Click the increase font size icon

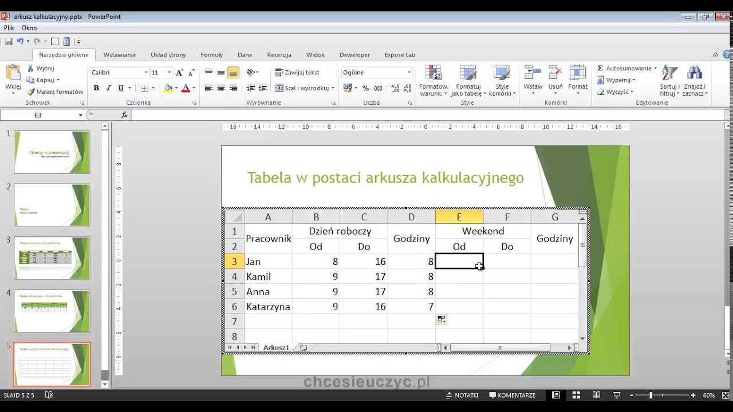179,73
